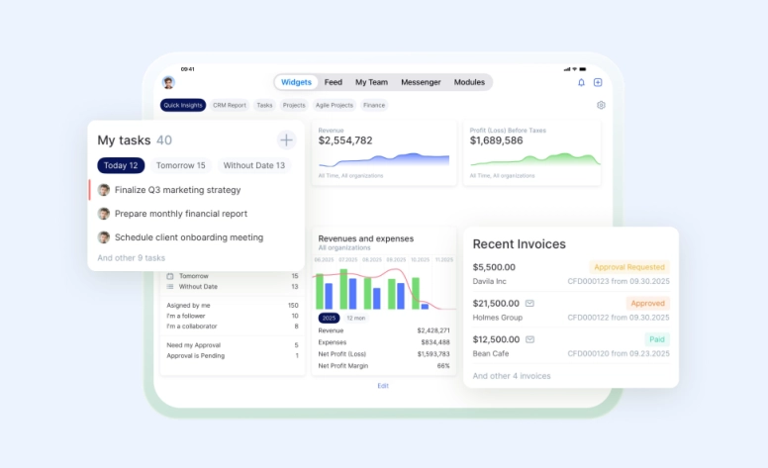The image size is (768, 468).
Task: Open the Feed tab
Action: pos(334,82)
